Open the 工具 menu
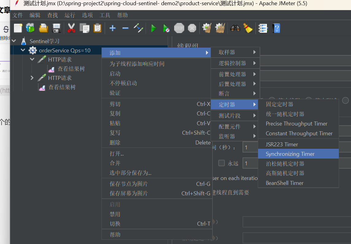 (x=105, y=15)
